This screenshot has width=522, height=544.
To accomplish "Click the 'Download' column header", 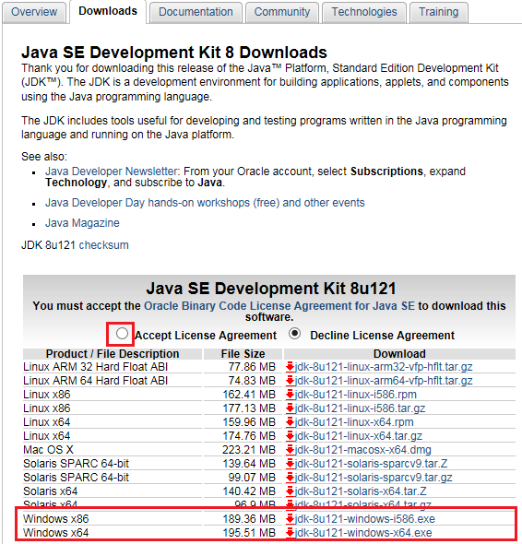I will click(399, 354).
